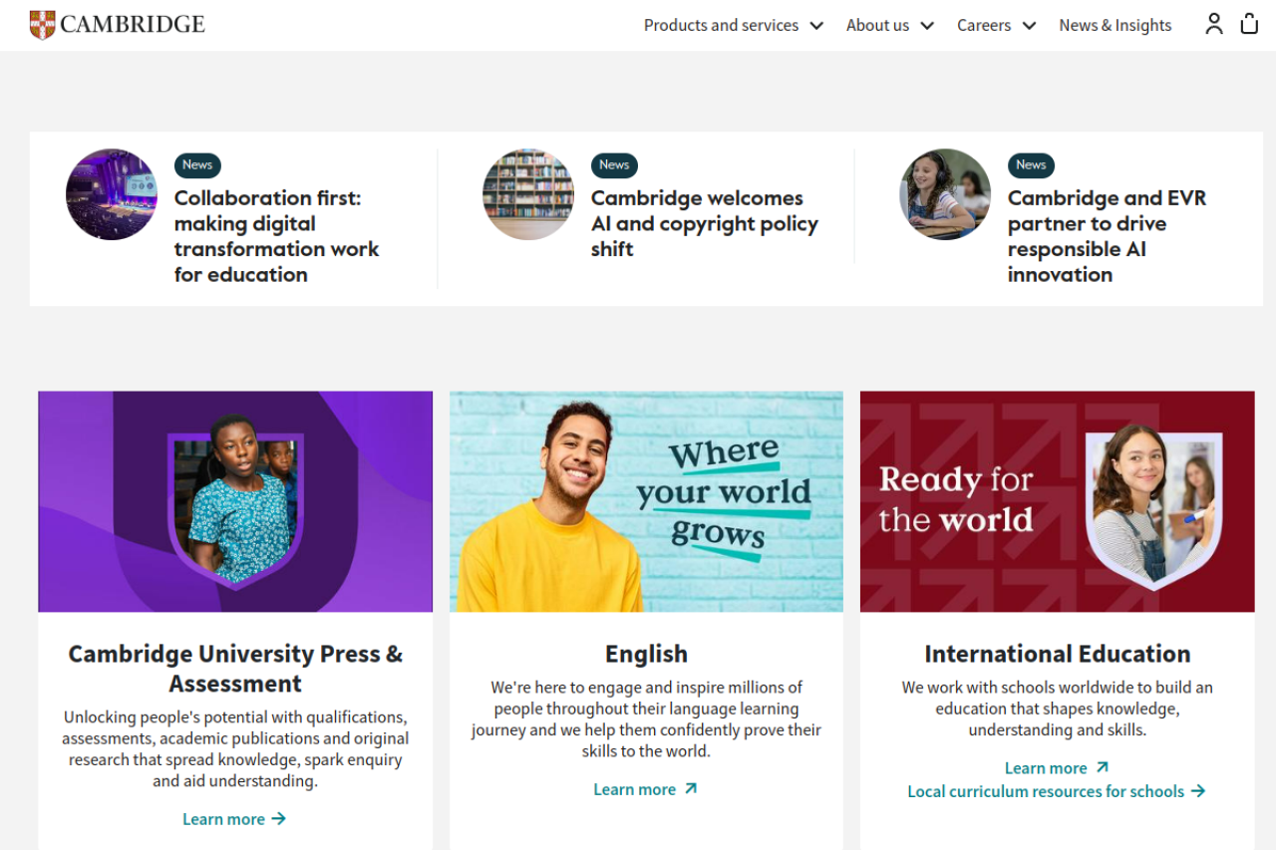
Task: Open the shopping bag icon
Action: click(1249, 25)
